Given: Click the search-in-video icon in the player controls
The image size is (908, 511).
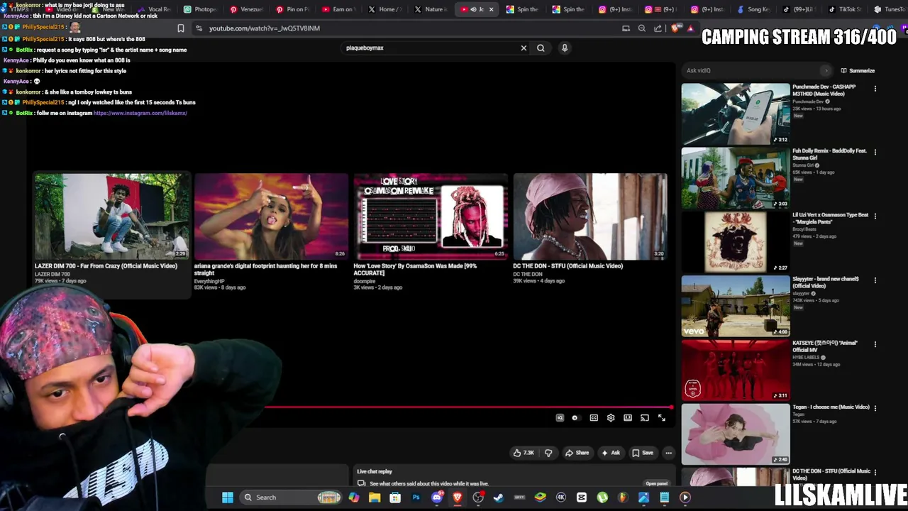Looking at the screenshot, I should coord(560,418).
